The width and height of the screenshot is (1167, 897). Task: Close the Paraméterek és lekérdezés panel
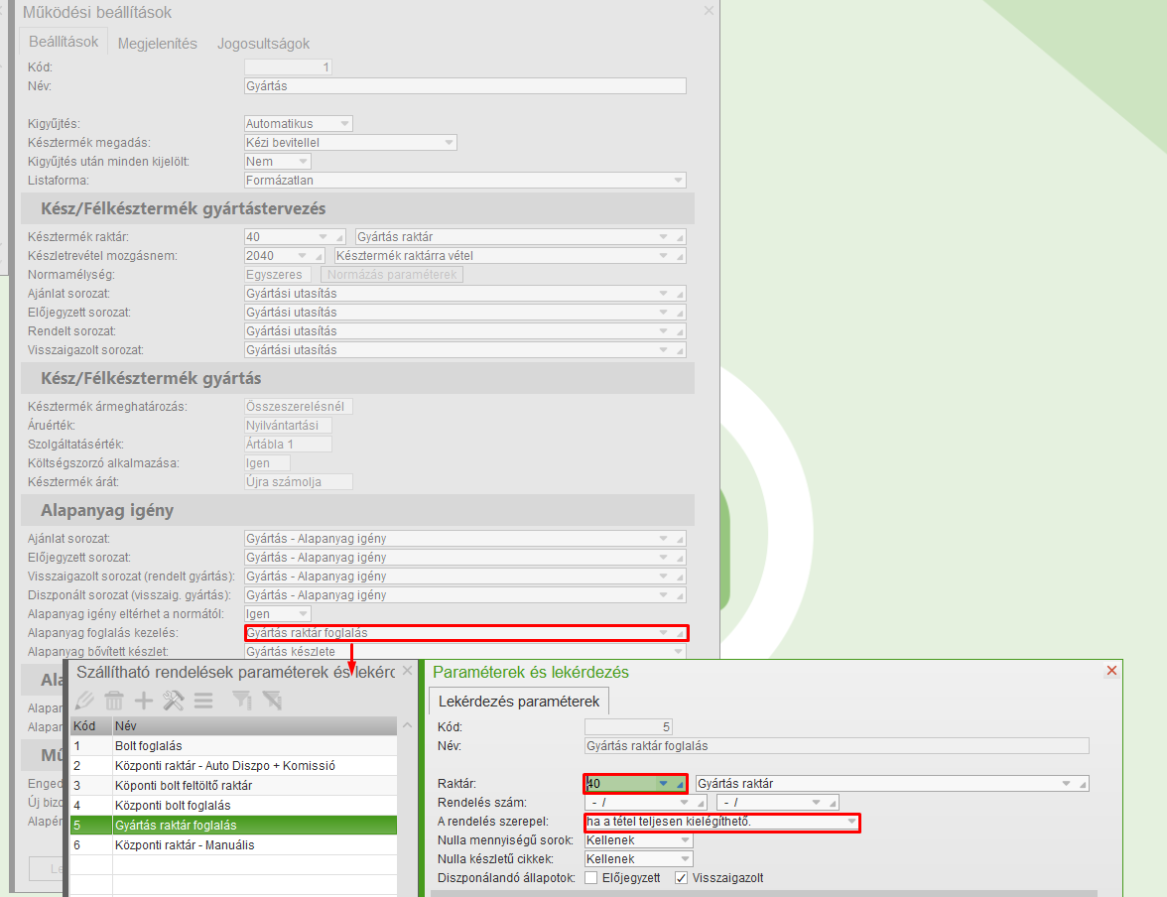tap(1111, 671)
